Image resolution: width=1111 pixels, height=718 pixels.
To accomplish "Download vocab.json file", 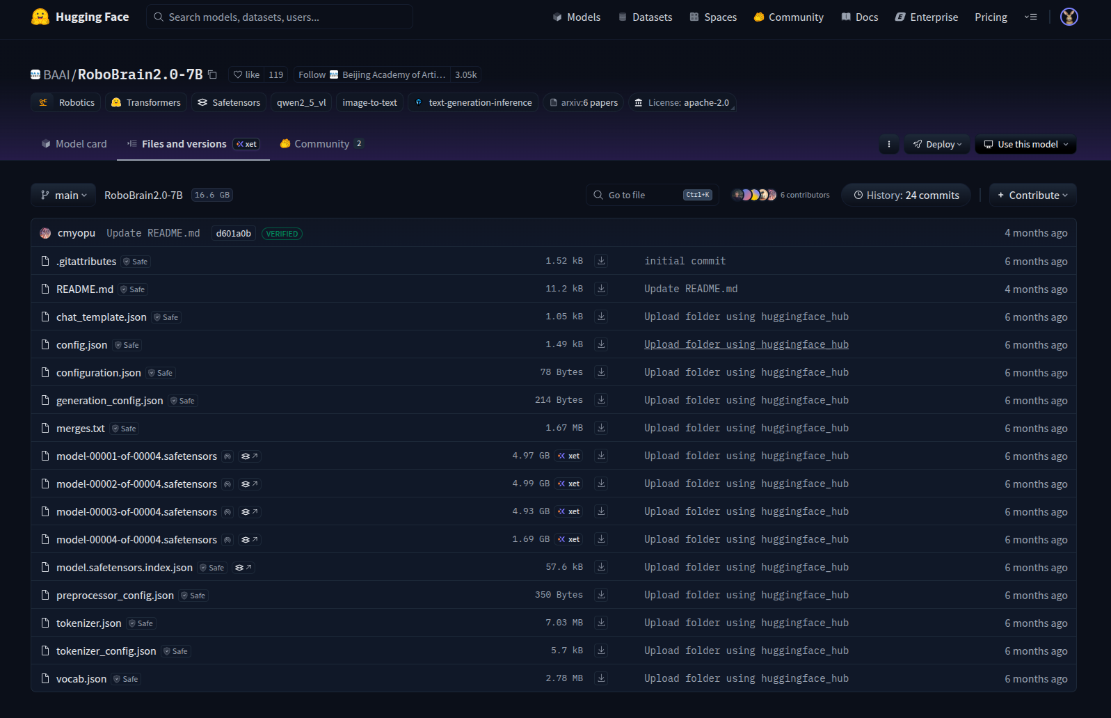I will [601, 678].
